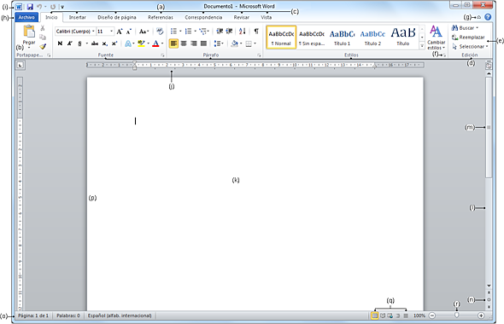This screenshot has width=504, height=324.
Task: Click the red font color A swatch
Action: (155, 43)
